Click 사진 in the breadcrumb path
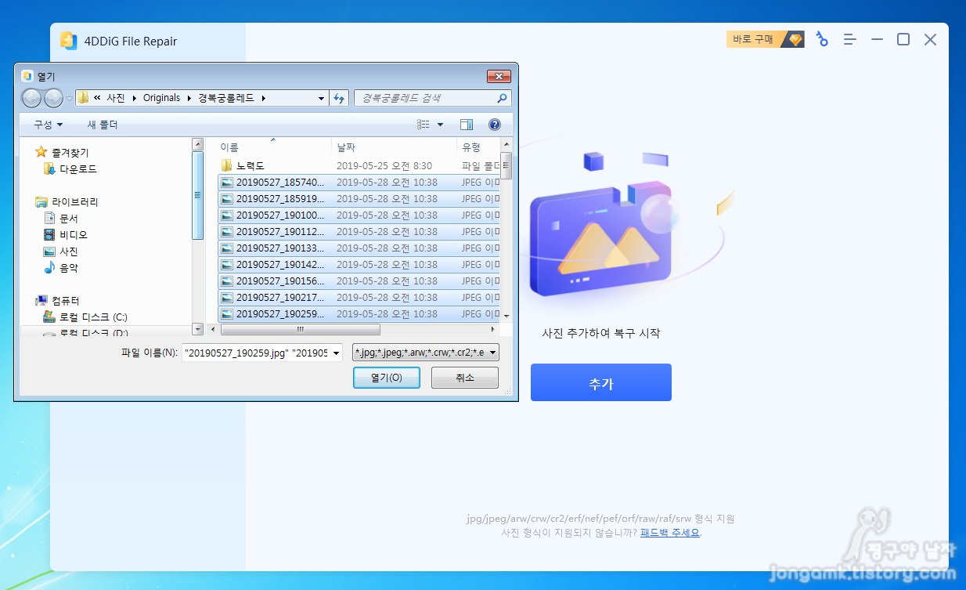 pyautogui.click(x=116, y=98)
